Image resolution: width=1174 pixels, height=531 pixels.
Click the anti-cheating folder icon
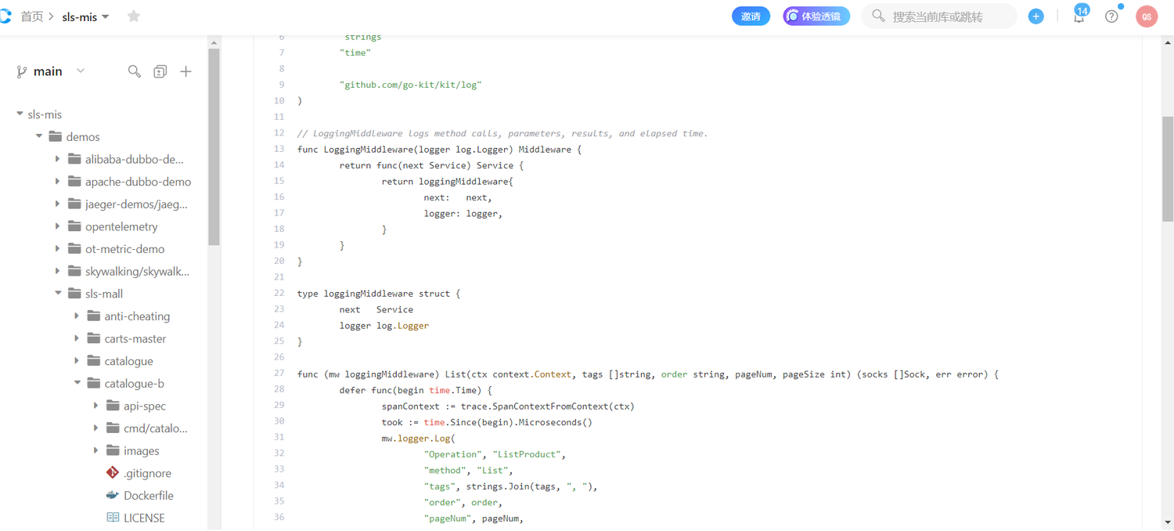(93, 316)
